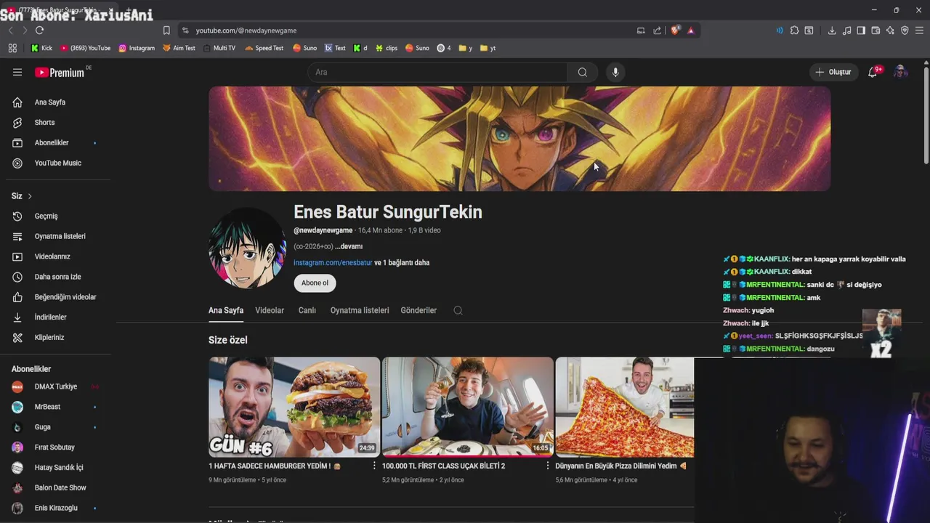Open DMAX Turkiye subscription
This screenshot has height=523, width=930.
point(55,386)
